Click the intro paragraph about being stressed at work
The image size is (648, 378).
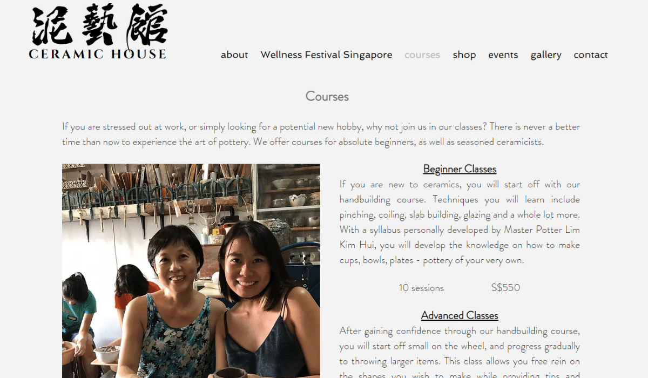(321, 134)
